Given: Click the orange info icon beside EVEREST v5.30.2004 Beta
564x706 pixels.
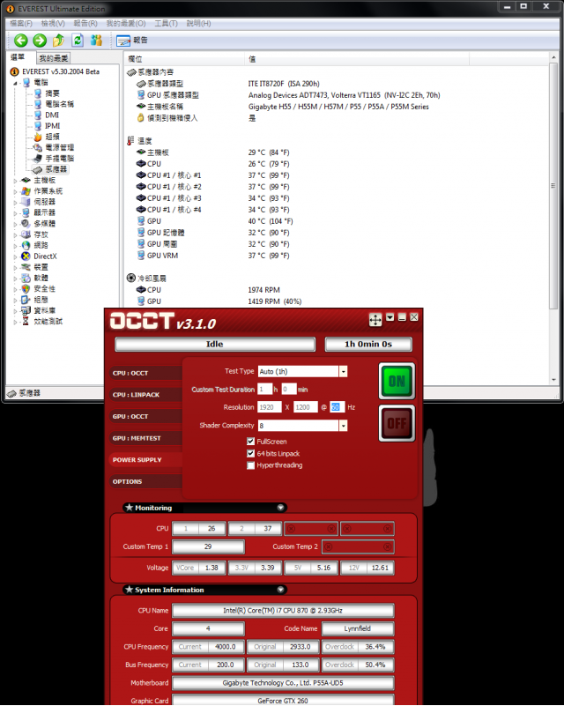Looking at the screenshot, I should [x=14, y=71].
